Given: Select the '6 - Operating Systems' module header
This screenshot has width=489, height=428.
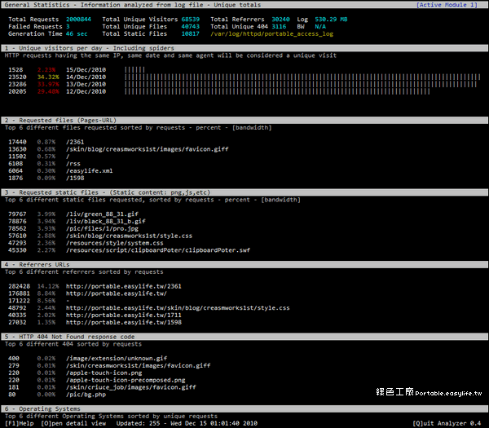Looking at the screenshot, I should pos(244,408).
